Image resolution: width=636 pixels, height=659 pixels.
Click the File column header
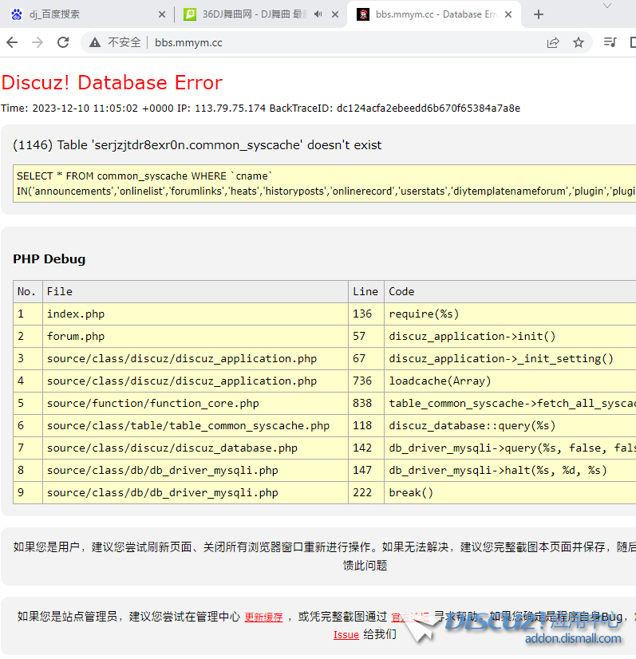(59, 291)
